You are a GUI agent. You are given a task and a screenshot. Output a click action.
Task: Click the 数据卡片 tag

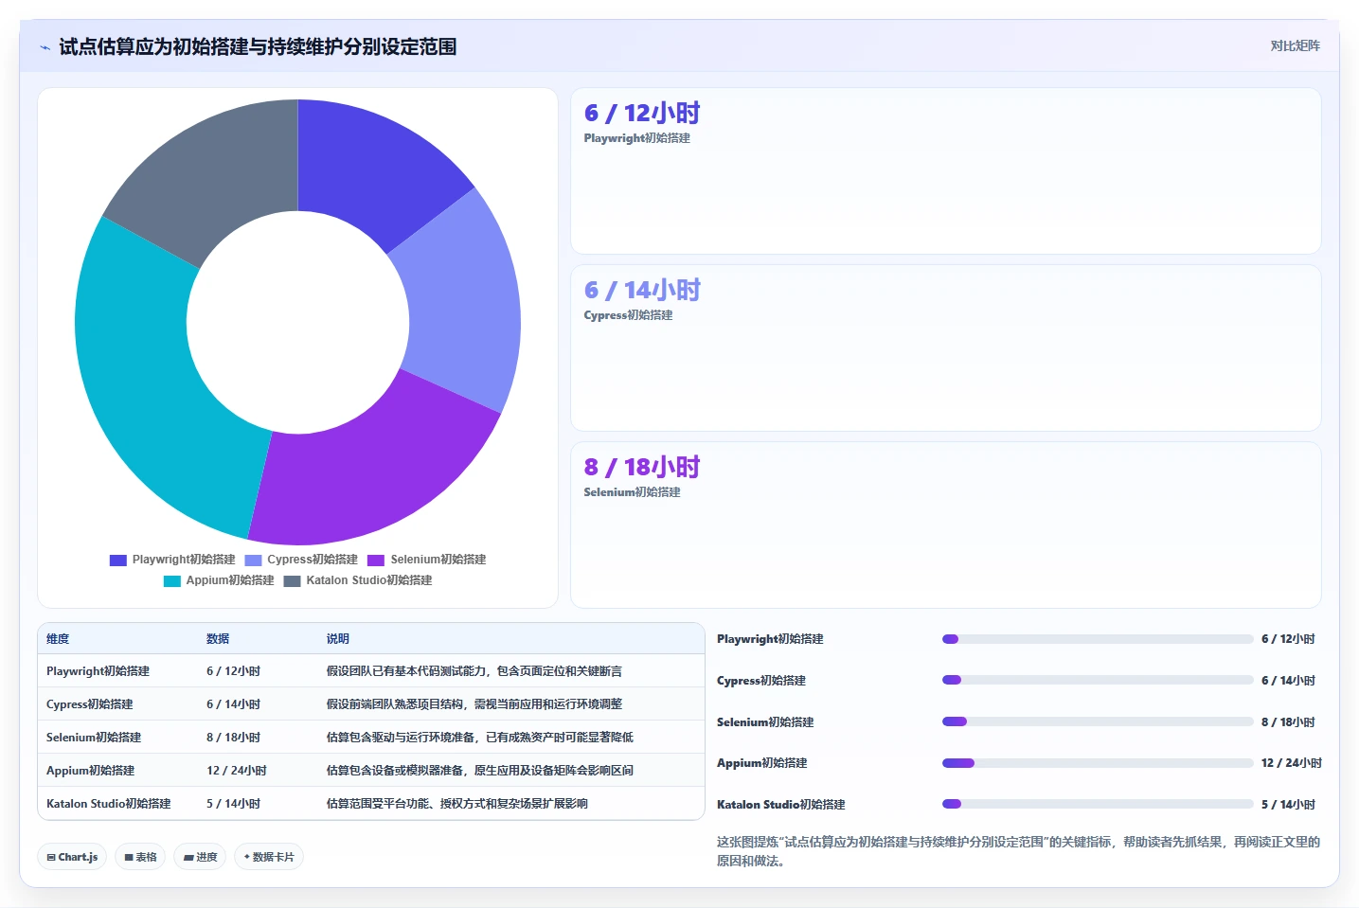point(269,857)
